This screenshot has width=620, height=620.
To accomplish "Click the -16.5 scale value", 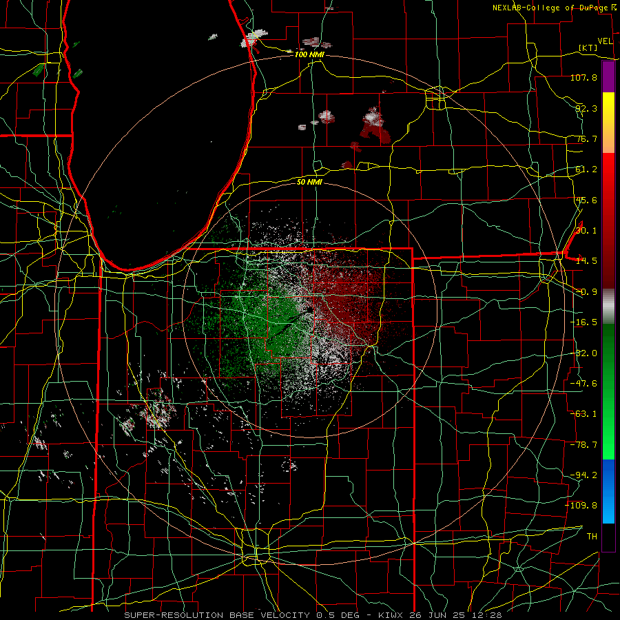I will tap(583, 322).
